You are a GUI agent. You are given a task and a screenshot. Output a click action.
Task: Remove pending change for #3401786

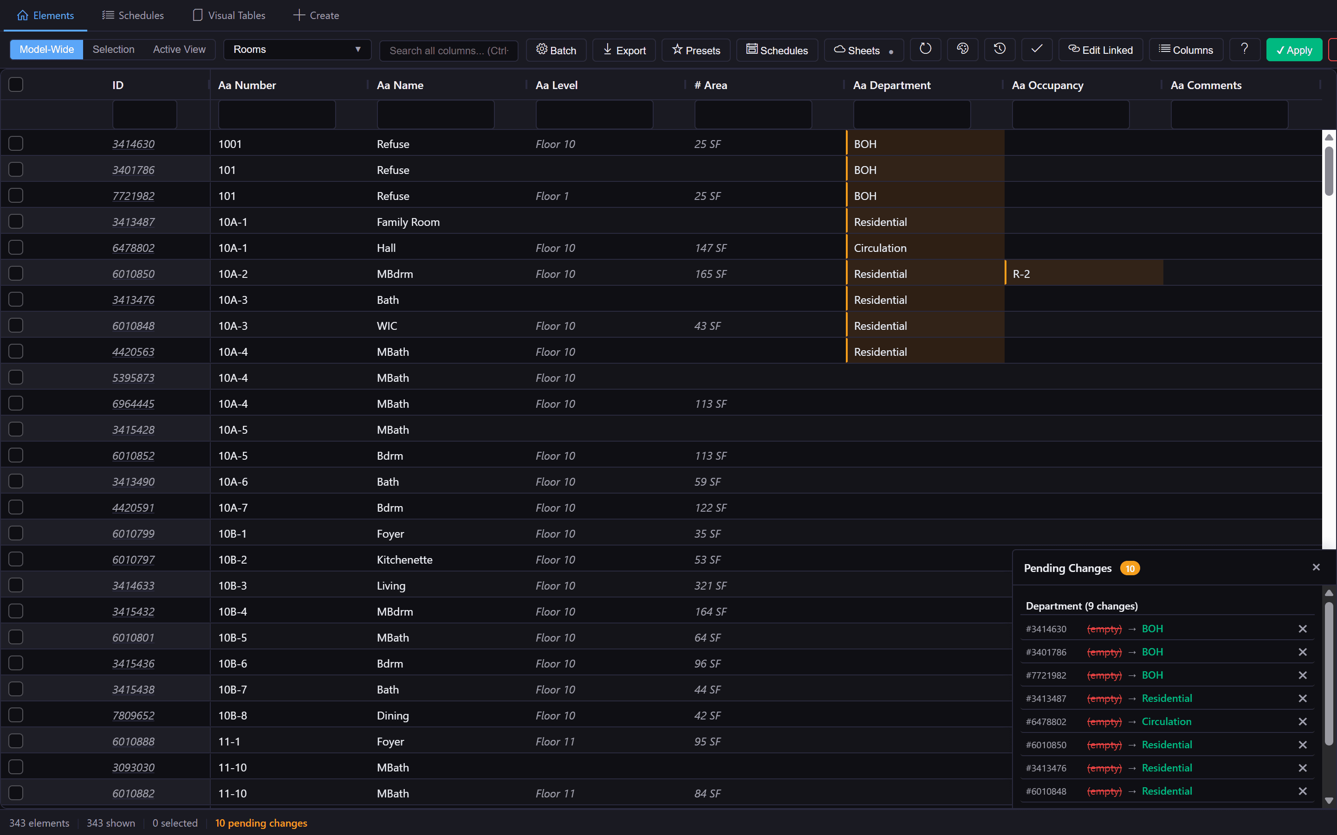(x=1302, y=652)
